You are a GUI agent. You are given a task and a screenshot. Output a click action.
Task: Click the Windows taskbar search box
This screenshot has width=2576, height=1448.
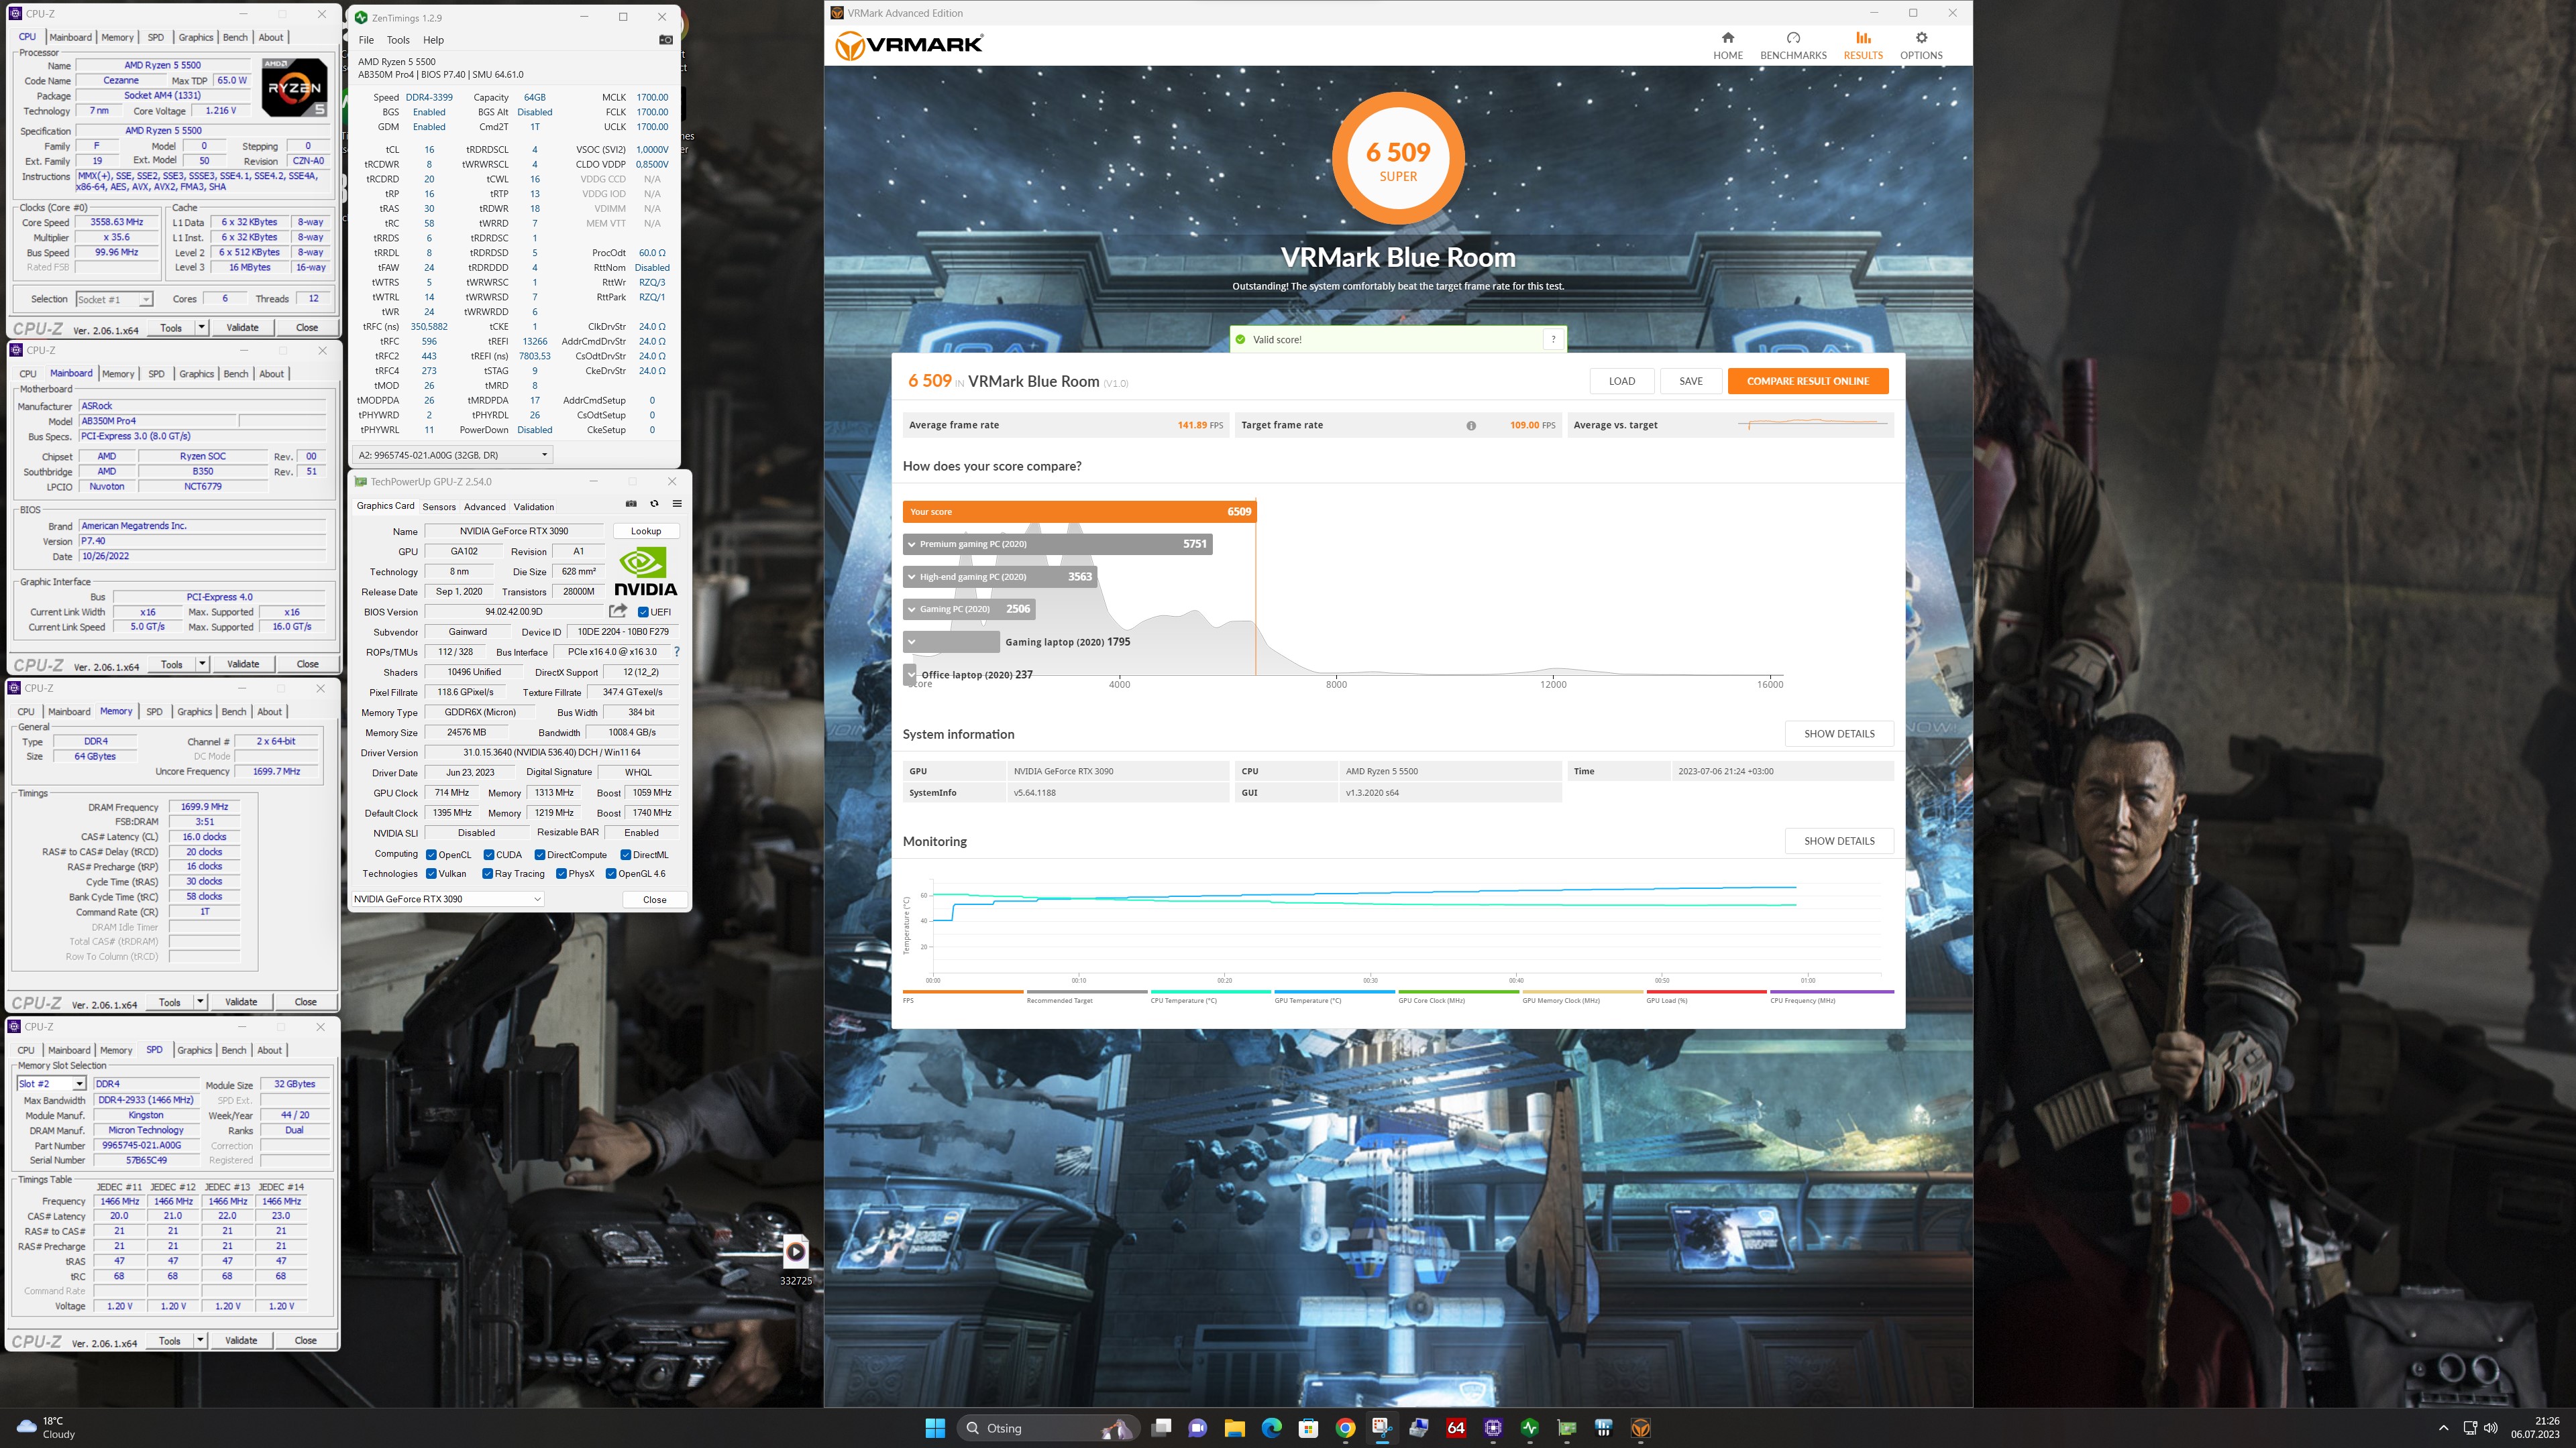[1049, 1428]
